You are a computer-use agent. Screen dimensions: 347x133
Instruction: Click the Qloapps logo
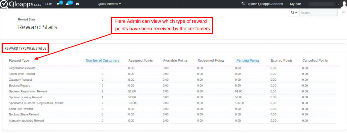tap(17, 4)
